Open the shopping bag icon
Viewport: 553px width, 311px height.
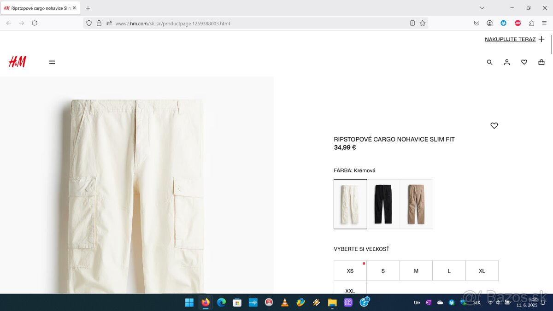click(x=541, y=62)
